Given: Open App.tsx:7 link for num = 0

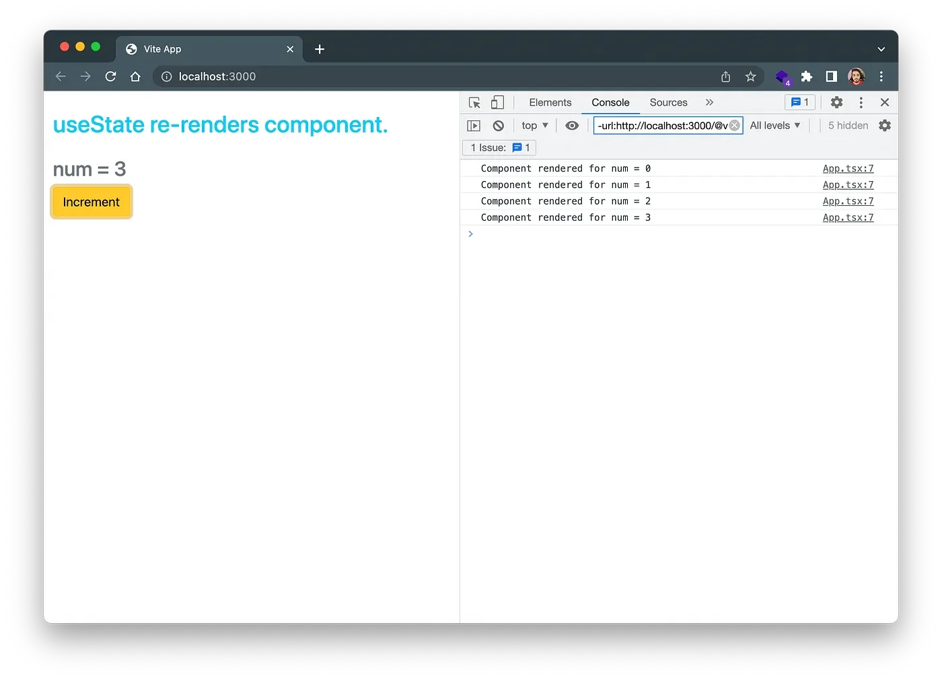Looking at the screenshot, I should 848,168.
